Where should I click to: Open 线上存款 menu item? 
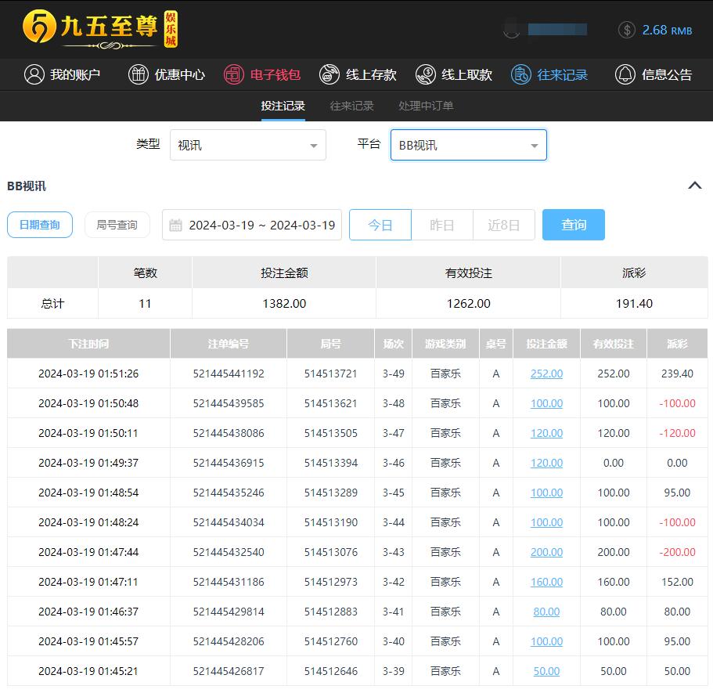[358, 74]
